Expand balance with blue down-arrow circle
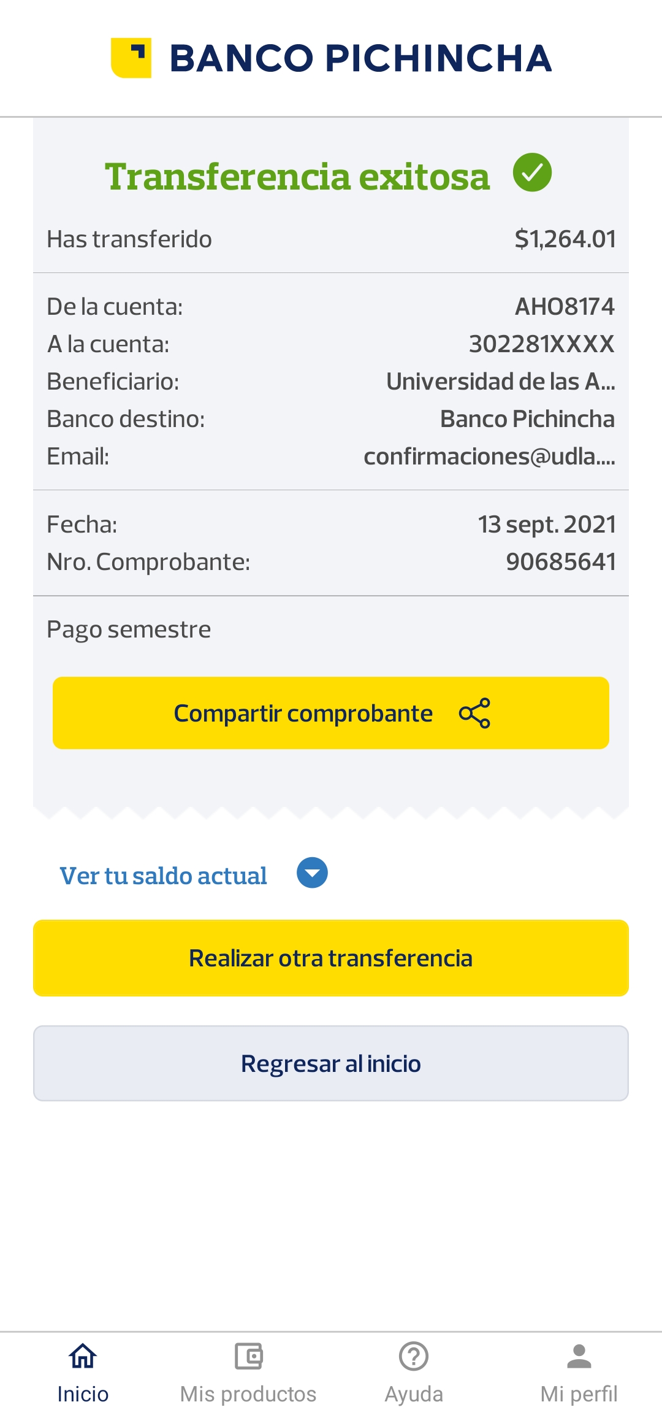662x1410 pixels. click(x=312, y=873)
